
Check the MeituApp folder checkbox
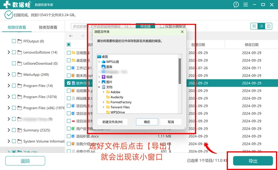click(14, 74)
